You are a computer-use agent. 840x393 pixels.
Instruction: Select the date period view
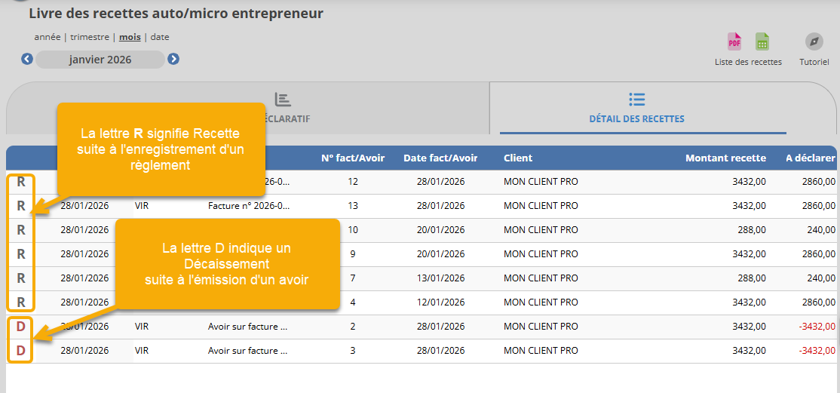pos(160,37)
